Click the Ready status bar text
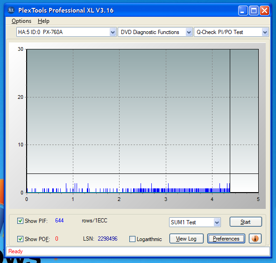 15,251
